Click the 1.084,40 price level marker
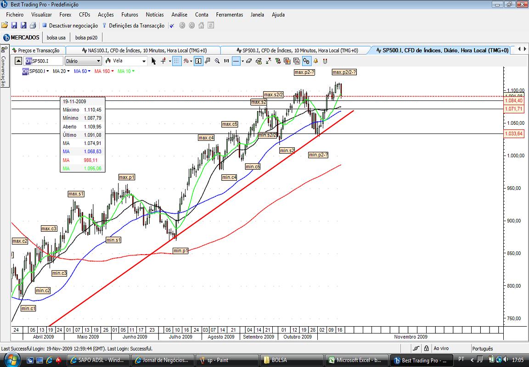 (x=513, y=100)
